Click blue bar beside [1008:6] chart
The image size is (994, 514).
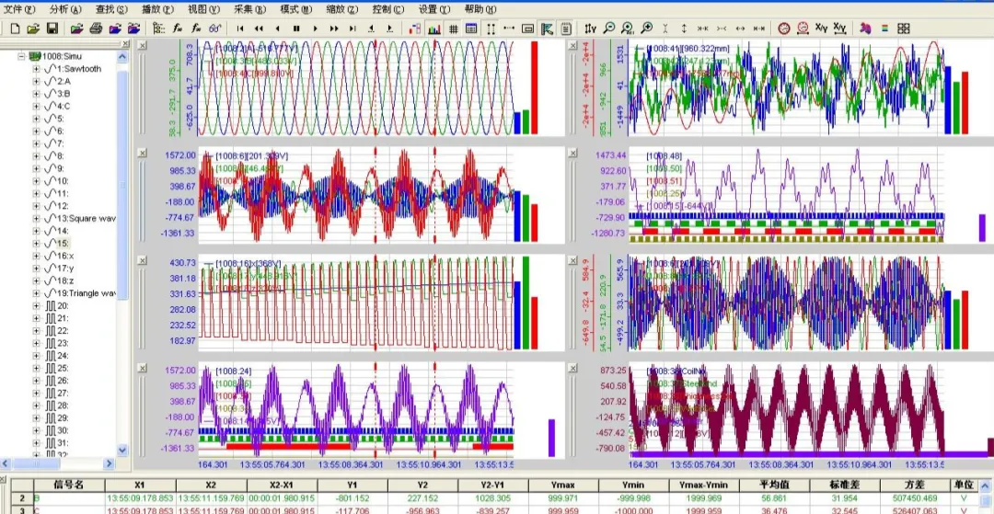pyautogui.click(x=517, y=216)
